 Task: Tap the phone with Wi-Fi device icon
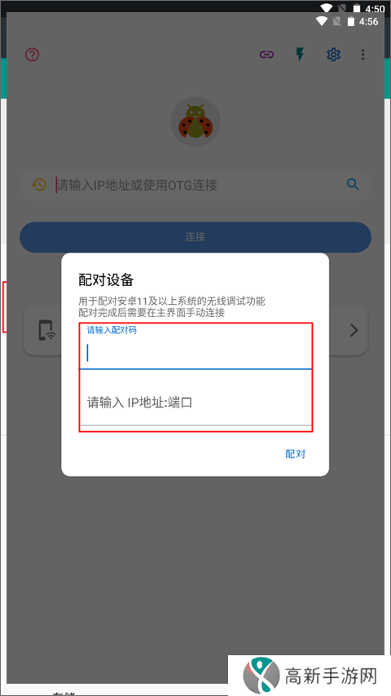pos(47,330)
